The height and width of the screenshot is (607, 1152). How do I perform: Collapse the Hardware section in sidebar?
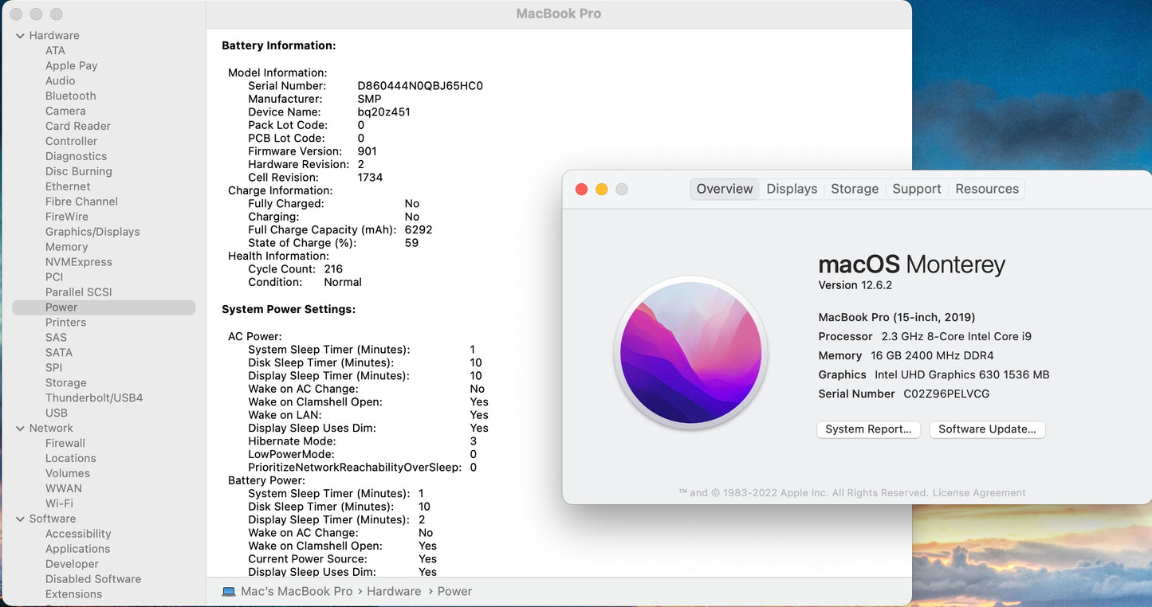20,36
